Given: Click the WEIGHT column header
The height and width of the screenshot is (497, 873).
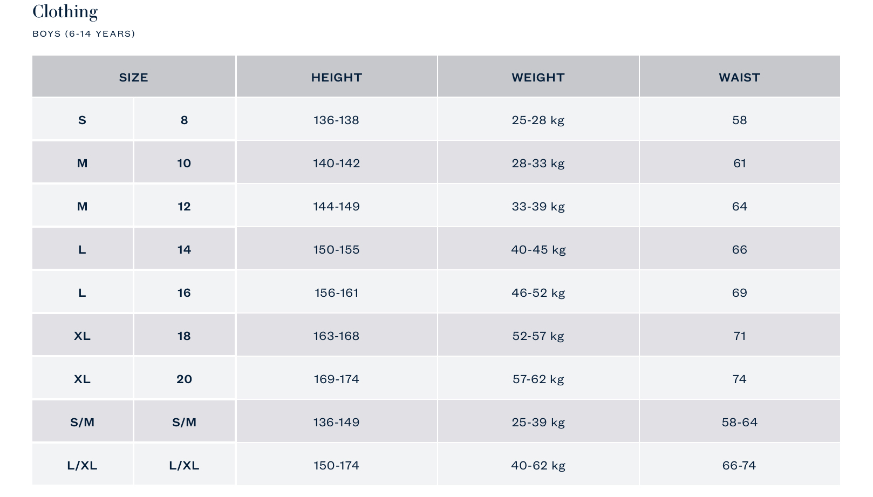Looking at the screenshot, I should point(538,77).
